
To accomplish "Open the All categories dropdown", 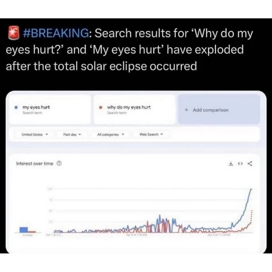I will [x=111, y=135].
